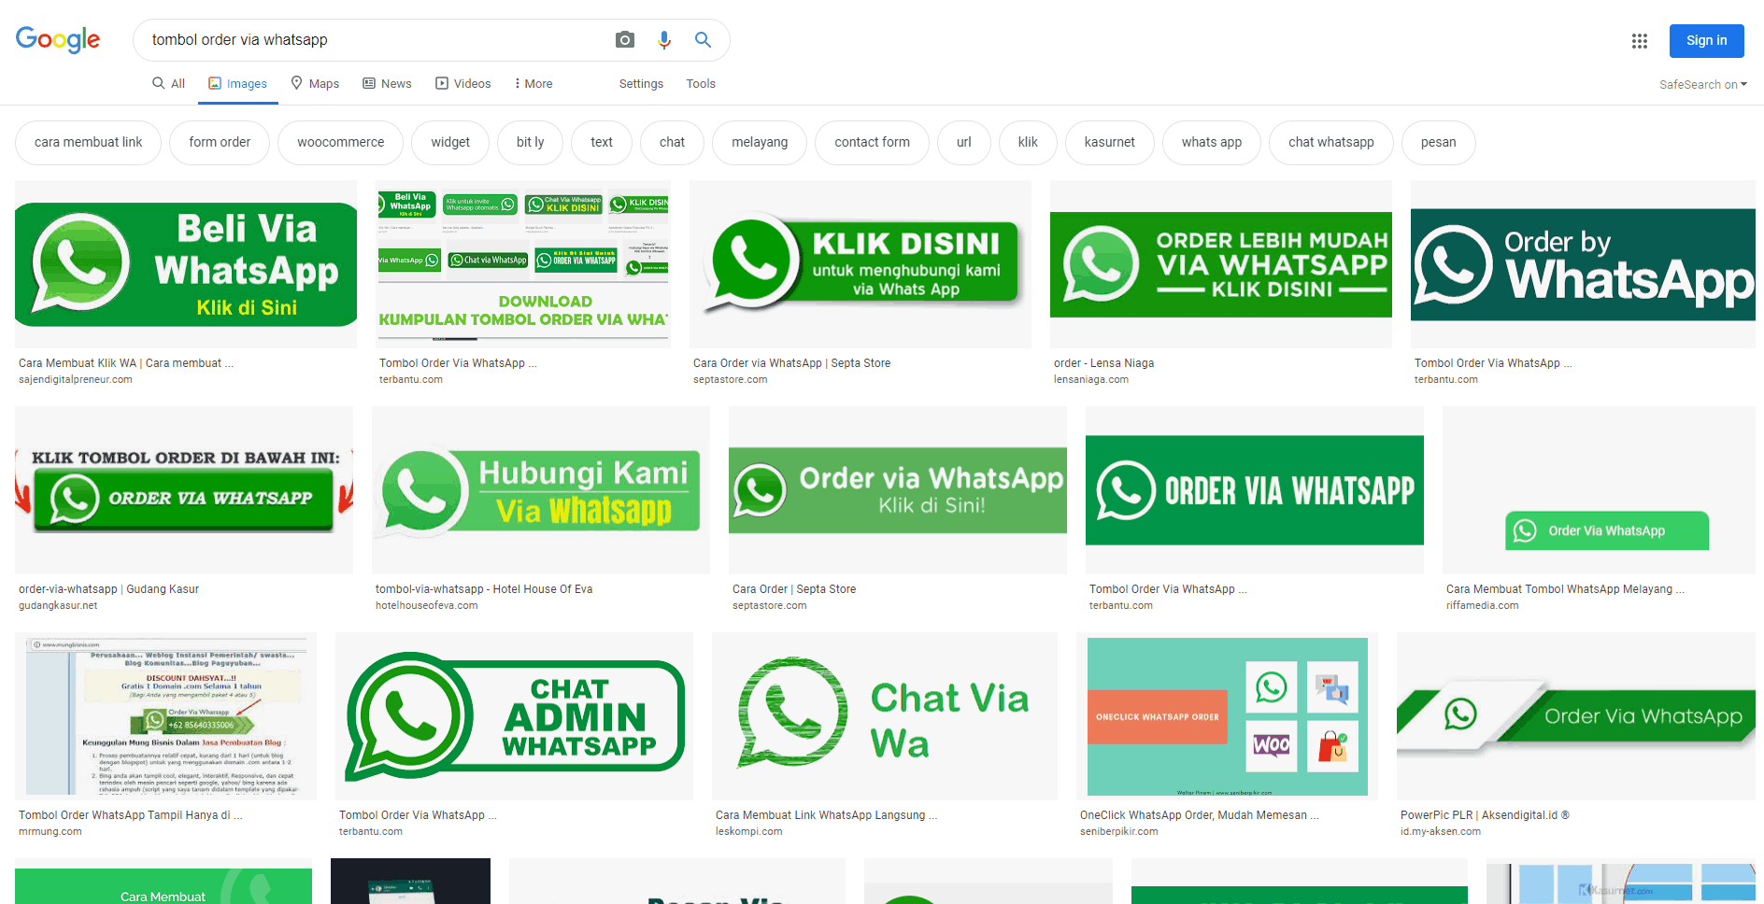1764x904 pixels.
Task: Select the 'form order' filter chip
Action: tap(220, 143)
